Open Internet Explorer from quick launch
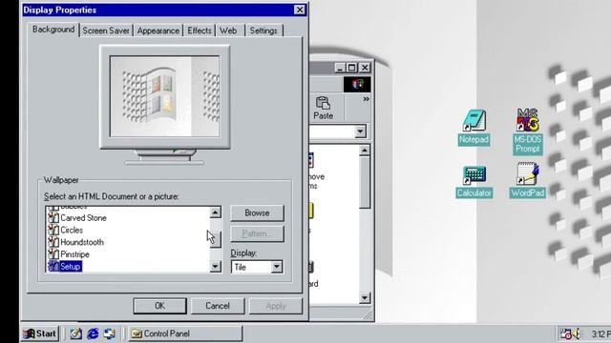 click(x=93, y=333)
